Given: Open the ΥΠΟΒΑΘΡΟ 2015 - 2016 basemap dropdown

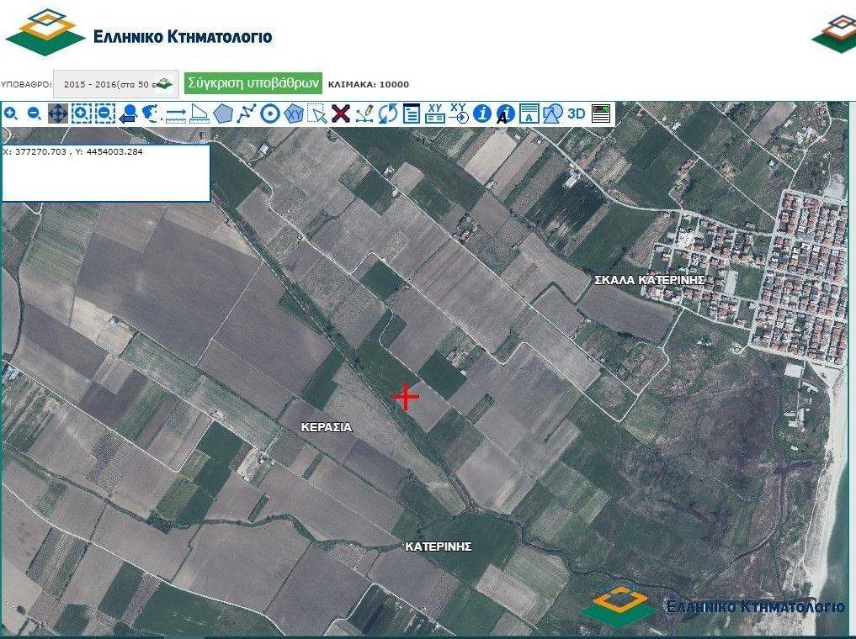Looking at the screenshot, I should 116,84.
